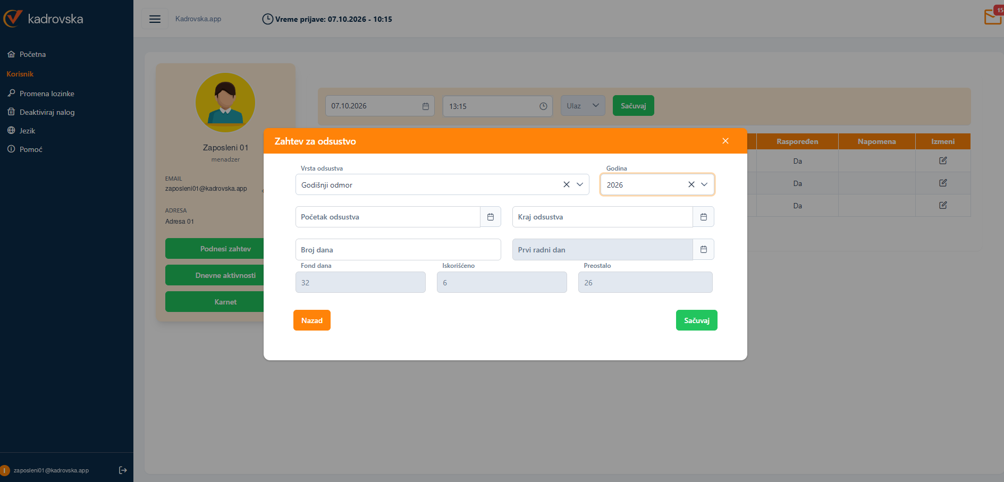Expand the Godina dropdown arrow
This screenshot has height=482, width=1004.
pyautogui.click(x=704, y=184)
